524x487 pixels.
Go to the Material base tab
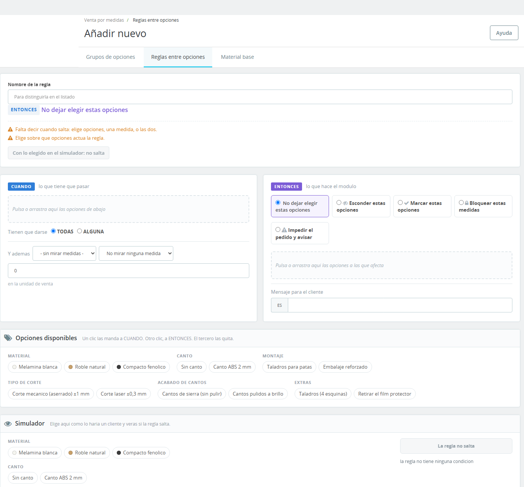pos(237,57)
